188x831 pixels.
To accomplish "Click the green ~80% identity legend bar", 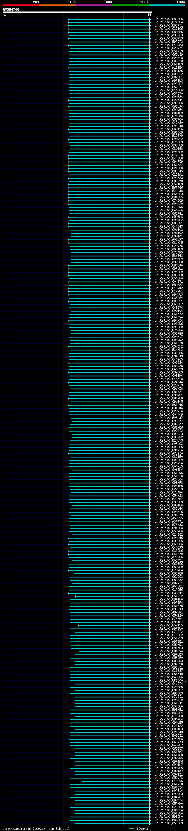I will [130, 5].
